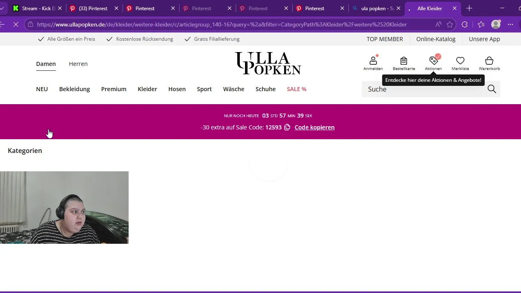The width and height of the screenshot is (521, 293).
Task: Select the Herren section
Action: point(78,64)
